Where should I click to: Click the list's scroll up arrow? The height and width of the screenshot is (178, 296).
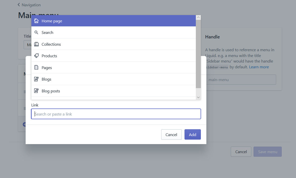[x=198, y=17]
